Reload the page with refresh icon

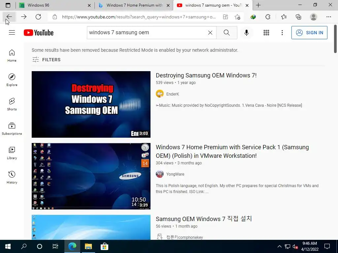coord(38,17)
